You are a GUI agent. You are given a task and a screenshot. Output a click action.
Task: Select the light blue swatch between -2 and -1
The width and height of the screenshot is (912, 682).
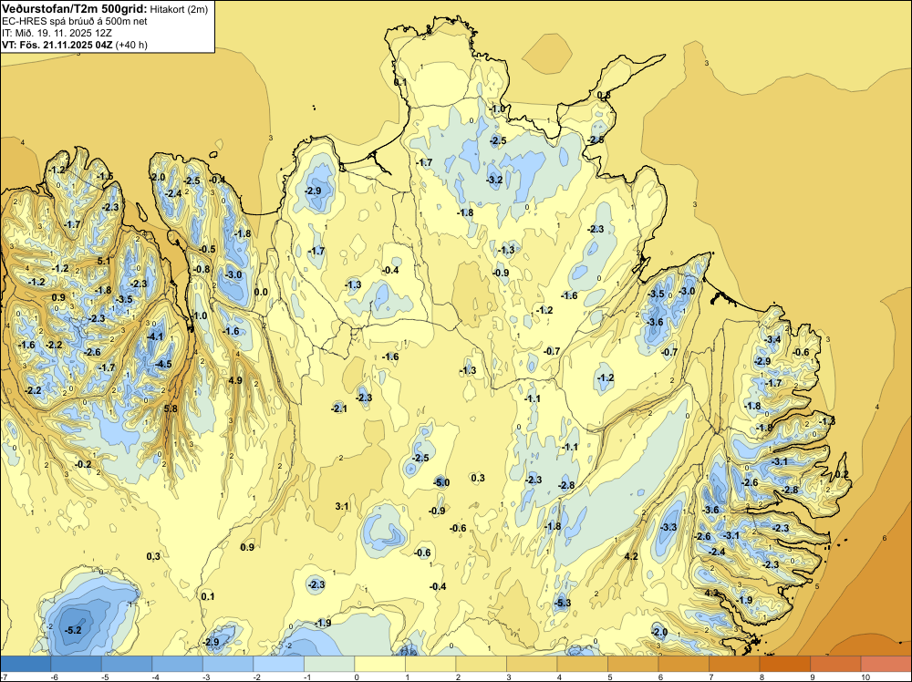278,664
